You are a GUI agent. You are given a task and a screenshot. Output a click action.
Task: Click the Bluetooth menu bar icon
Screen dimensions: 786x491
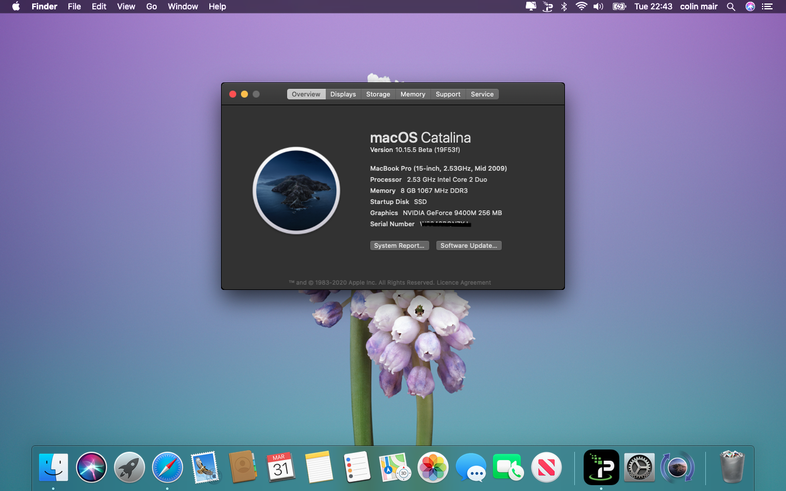click(x=564, y=6)
